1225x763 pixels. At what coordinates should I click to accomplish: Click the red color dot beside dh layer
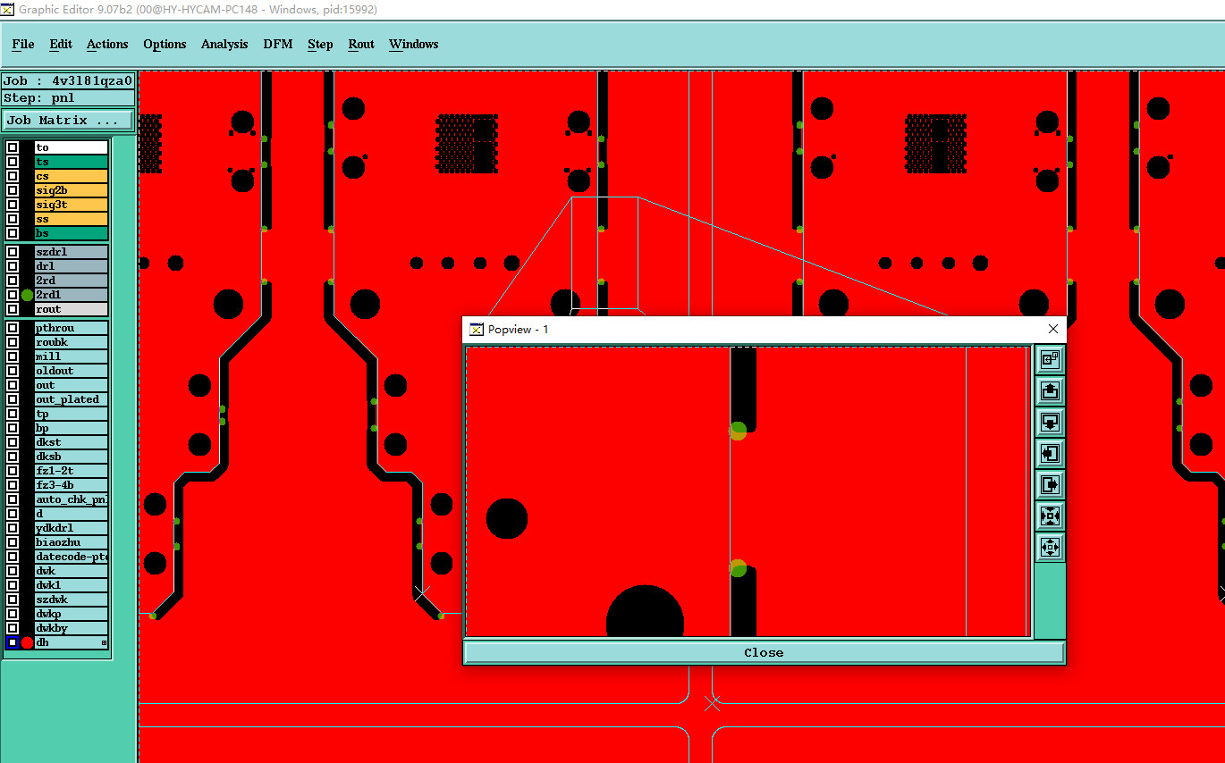tap(27, 642)
